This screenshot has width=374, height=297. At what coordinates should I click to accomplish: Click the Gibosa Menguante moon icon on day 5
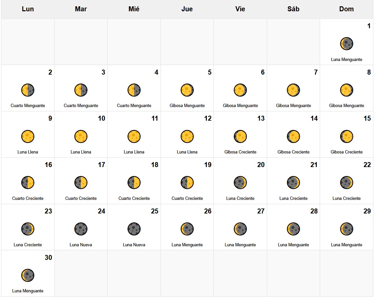click(187, 90)
